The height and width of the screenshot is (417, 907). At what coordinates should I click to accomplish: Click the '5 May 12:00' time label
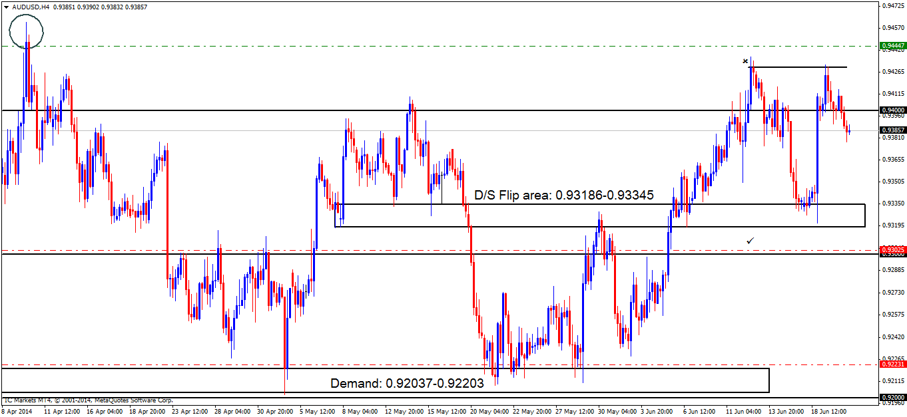(318, 411)
